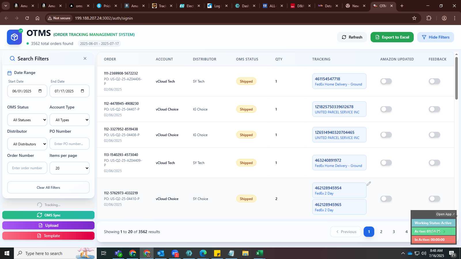The width and height of the screenshot is (461, 259).
Task: Open Sticky Notes from the taskbar
Action: pyautogui.click(x=217, y=253)
